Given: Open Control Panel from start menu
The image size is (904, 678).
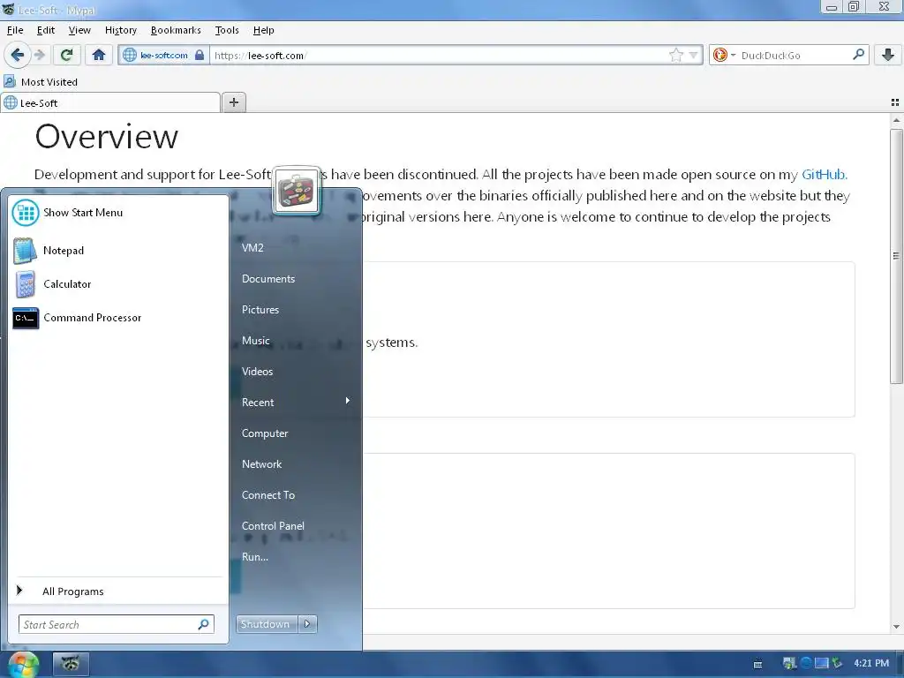Looking at the screenshot, I should [x=273, y=526].
